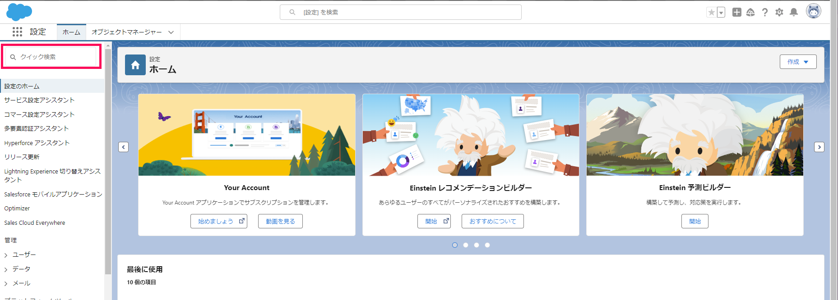The image size is (838, 300).
Task: Select the second carousel page dot
Action: [x=466, y=245]
